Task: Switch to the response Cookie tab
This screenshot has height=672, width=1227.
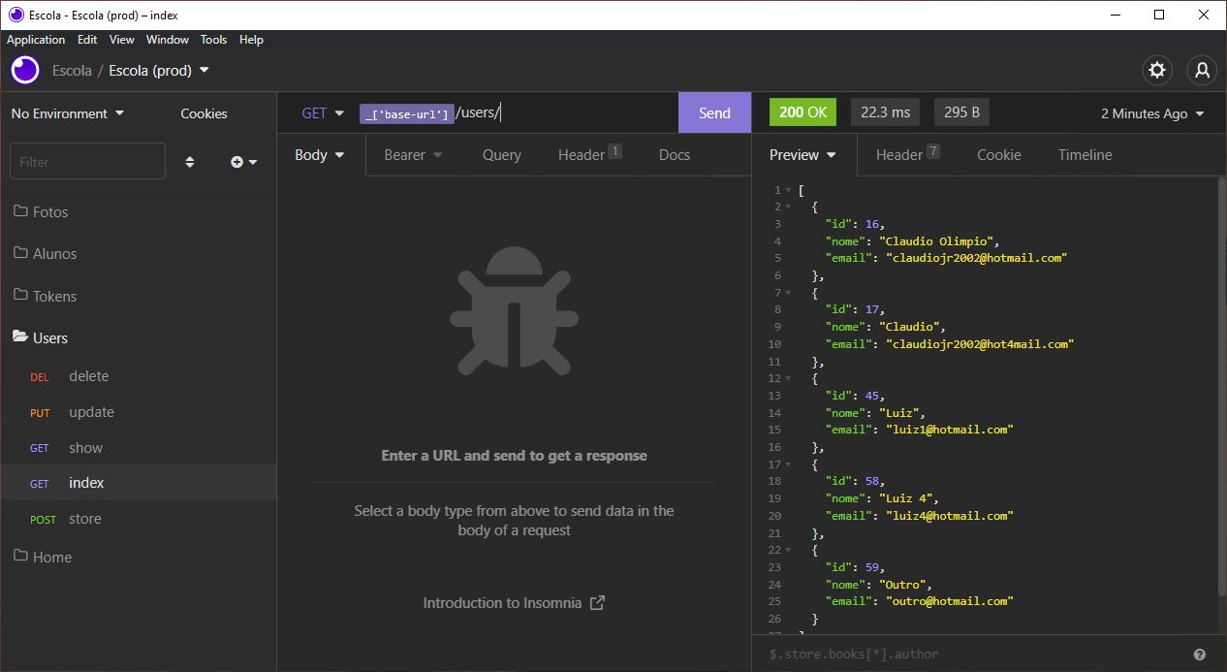Action: (999, 154)
